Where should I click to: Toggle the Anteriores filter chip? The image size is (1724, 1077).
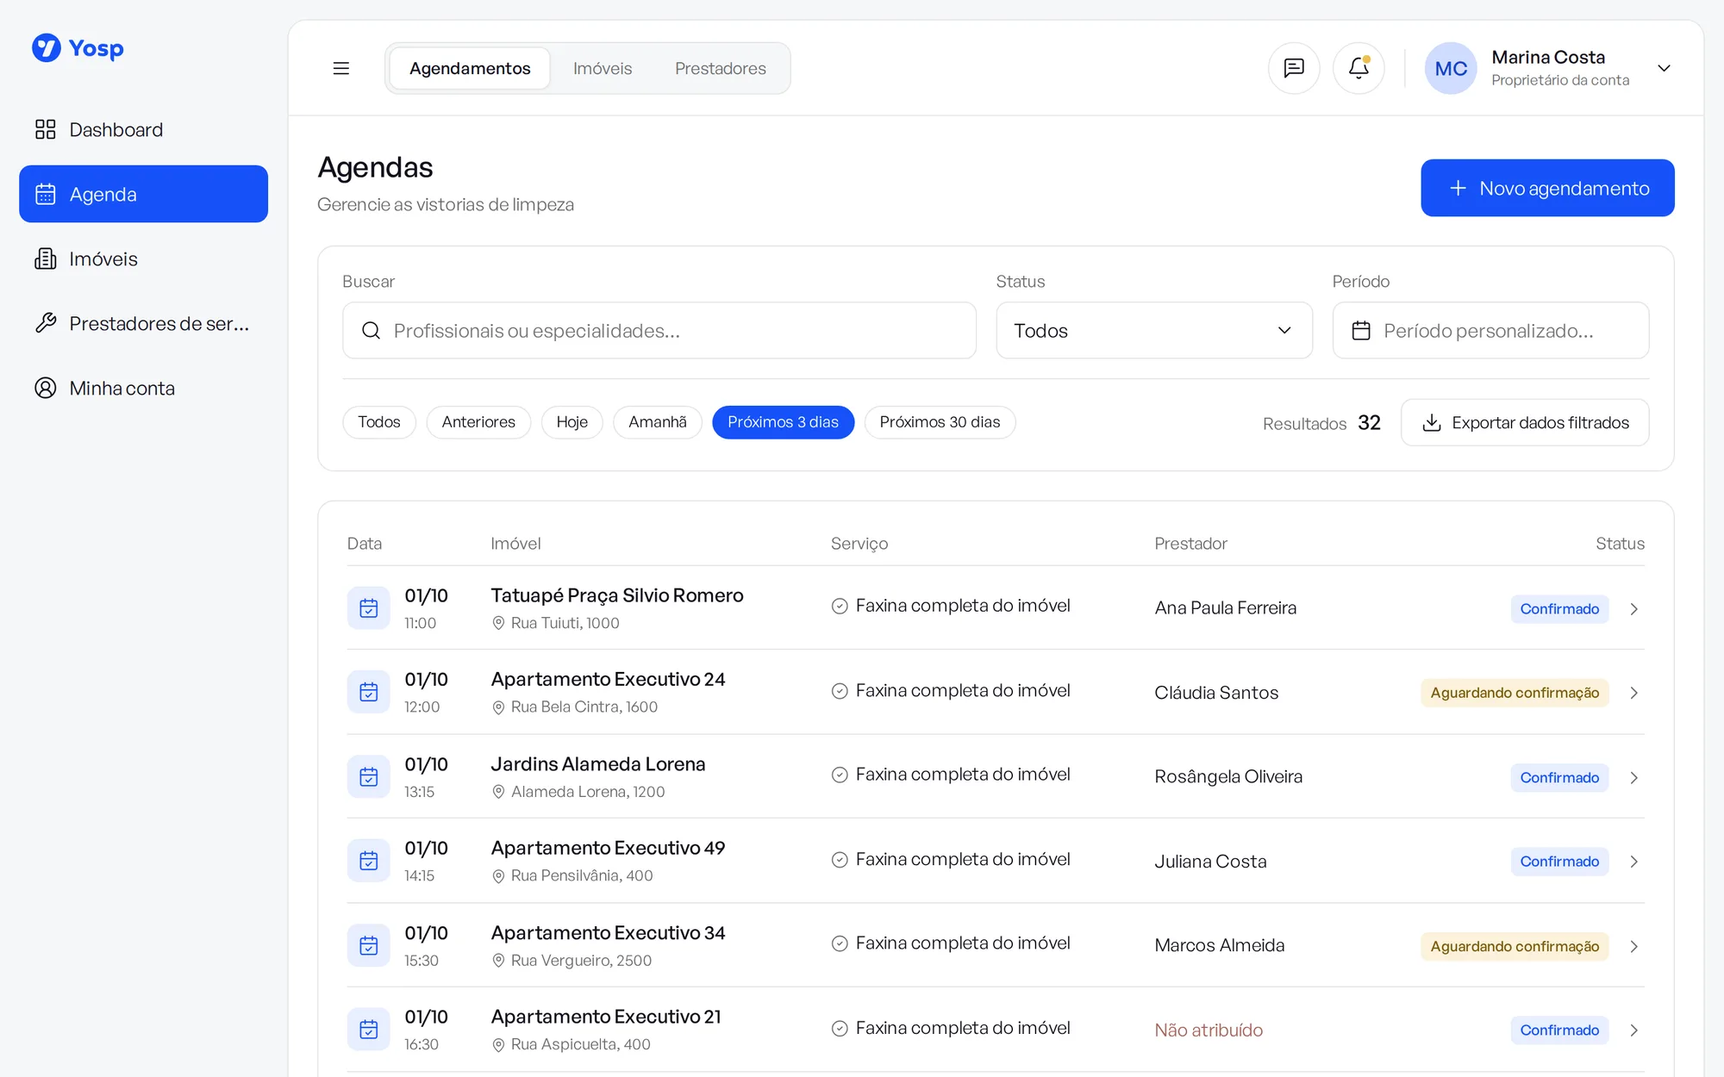[478, 422]
